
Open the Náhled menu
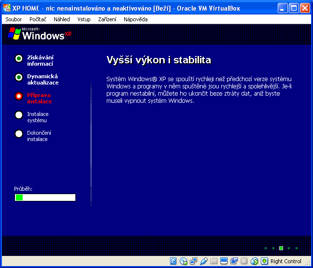coord(62,19)
